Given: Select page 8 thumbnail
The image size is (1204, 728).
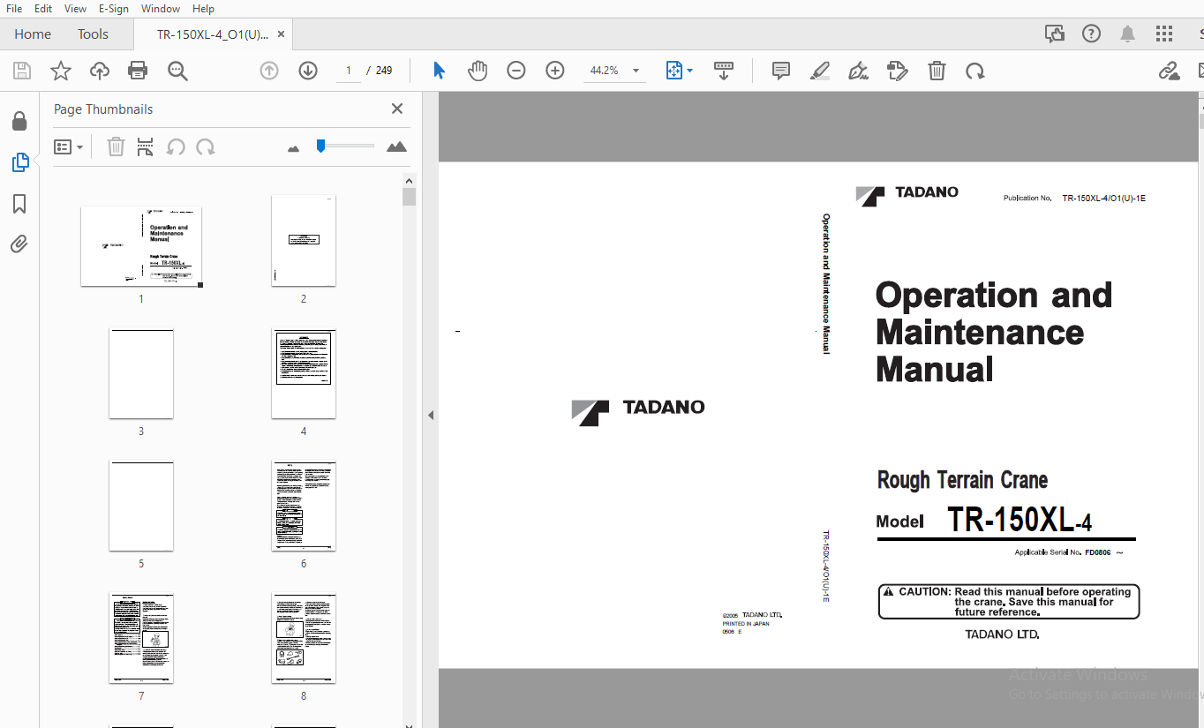Looking at the screenshot, I should click(x=304, y=638).
